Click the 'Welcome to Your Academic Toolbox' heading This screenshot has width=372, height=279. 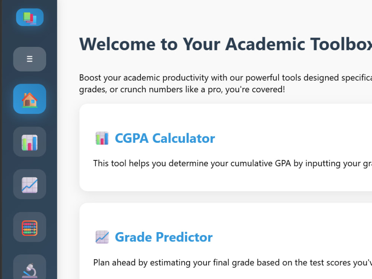click(225, 44)
